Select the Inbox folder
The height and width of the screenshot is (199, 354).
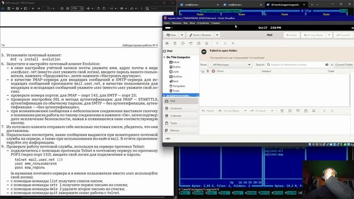pos(175,62)
